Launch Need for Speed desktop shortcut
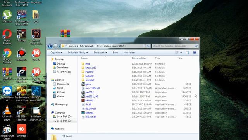The height and width of the screenshot is (140, 248). (22, 75)
